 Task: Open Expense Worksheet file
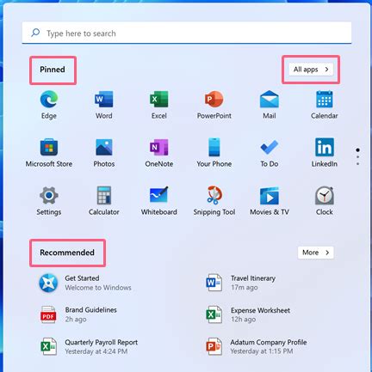tap(248, 314)
